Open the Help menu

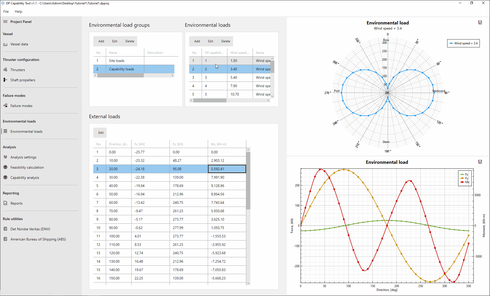point(18,11)
